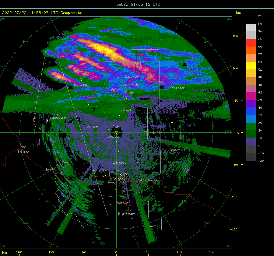Click the yellow diamond marker below Cochrane

coord(104,176)
